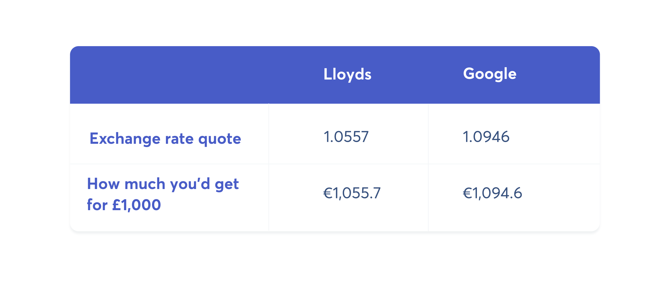Select the Exchange rate quote row label
The image size is (667, 298).
pyautogui.click(x=165, y=138)
